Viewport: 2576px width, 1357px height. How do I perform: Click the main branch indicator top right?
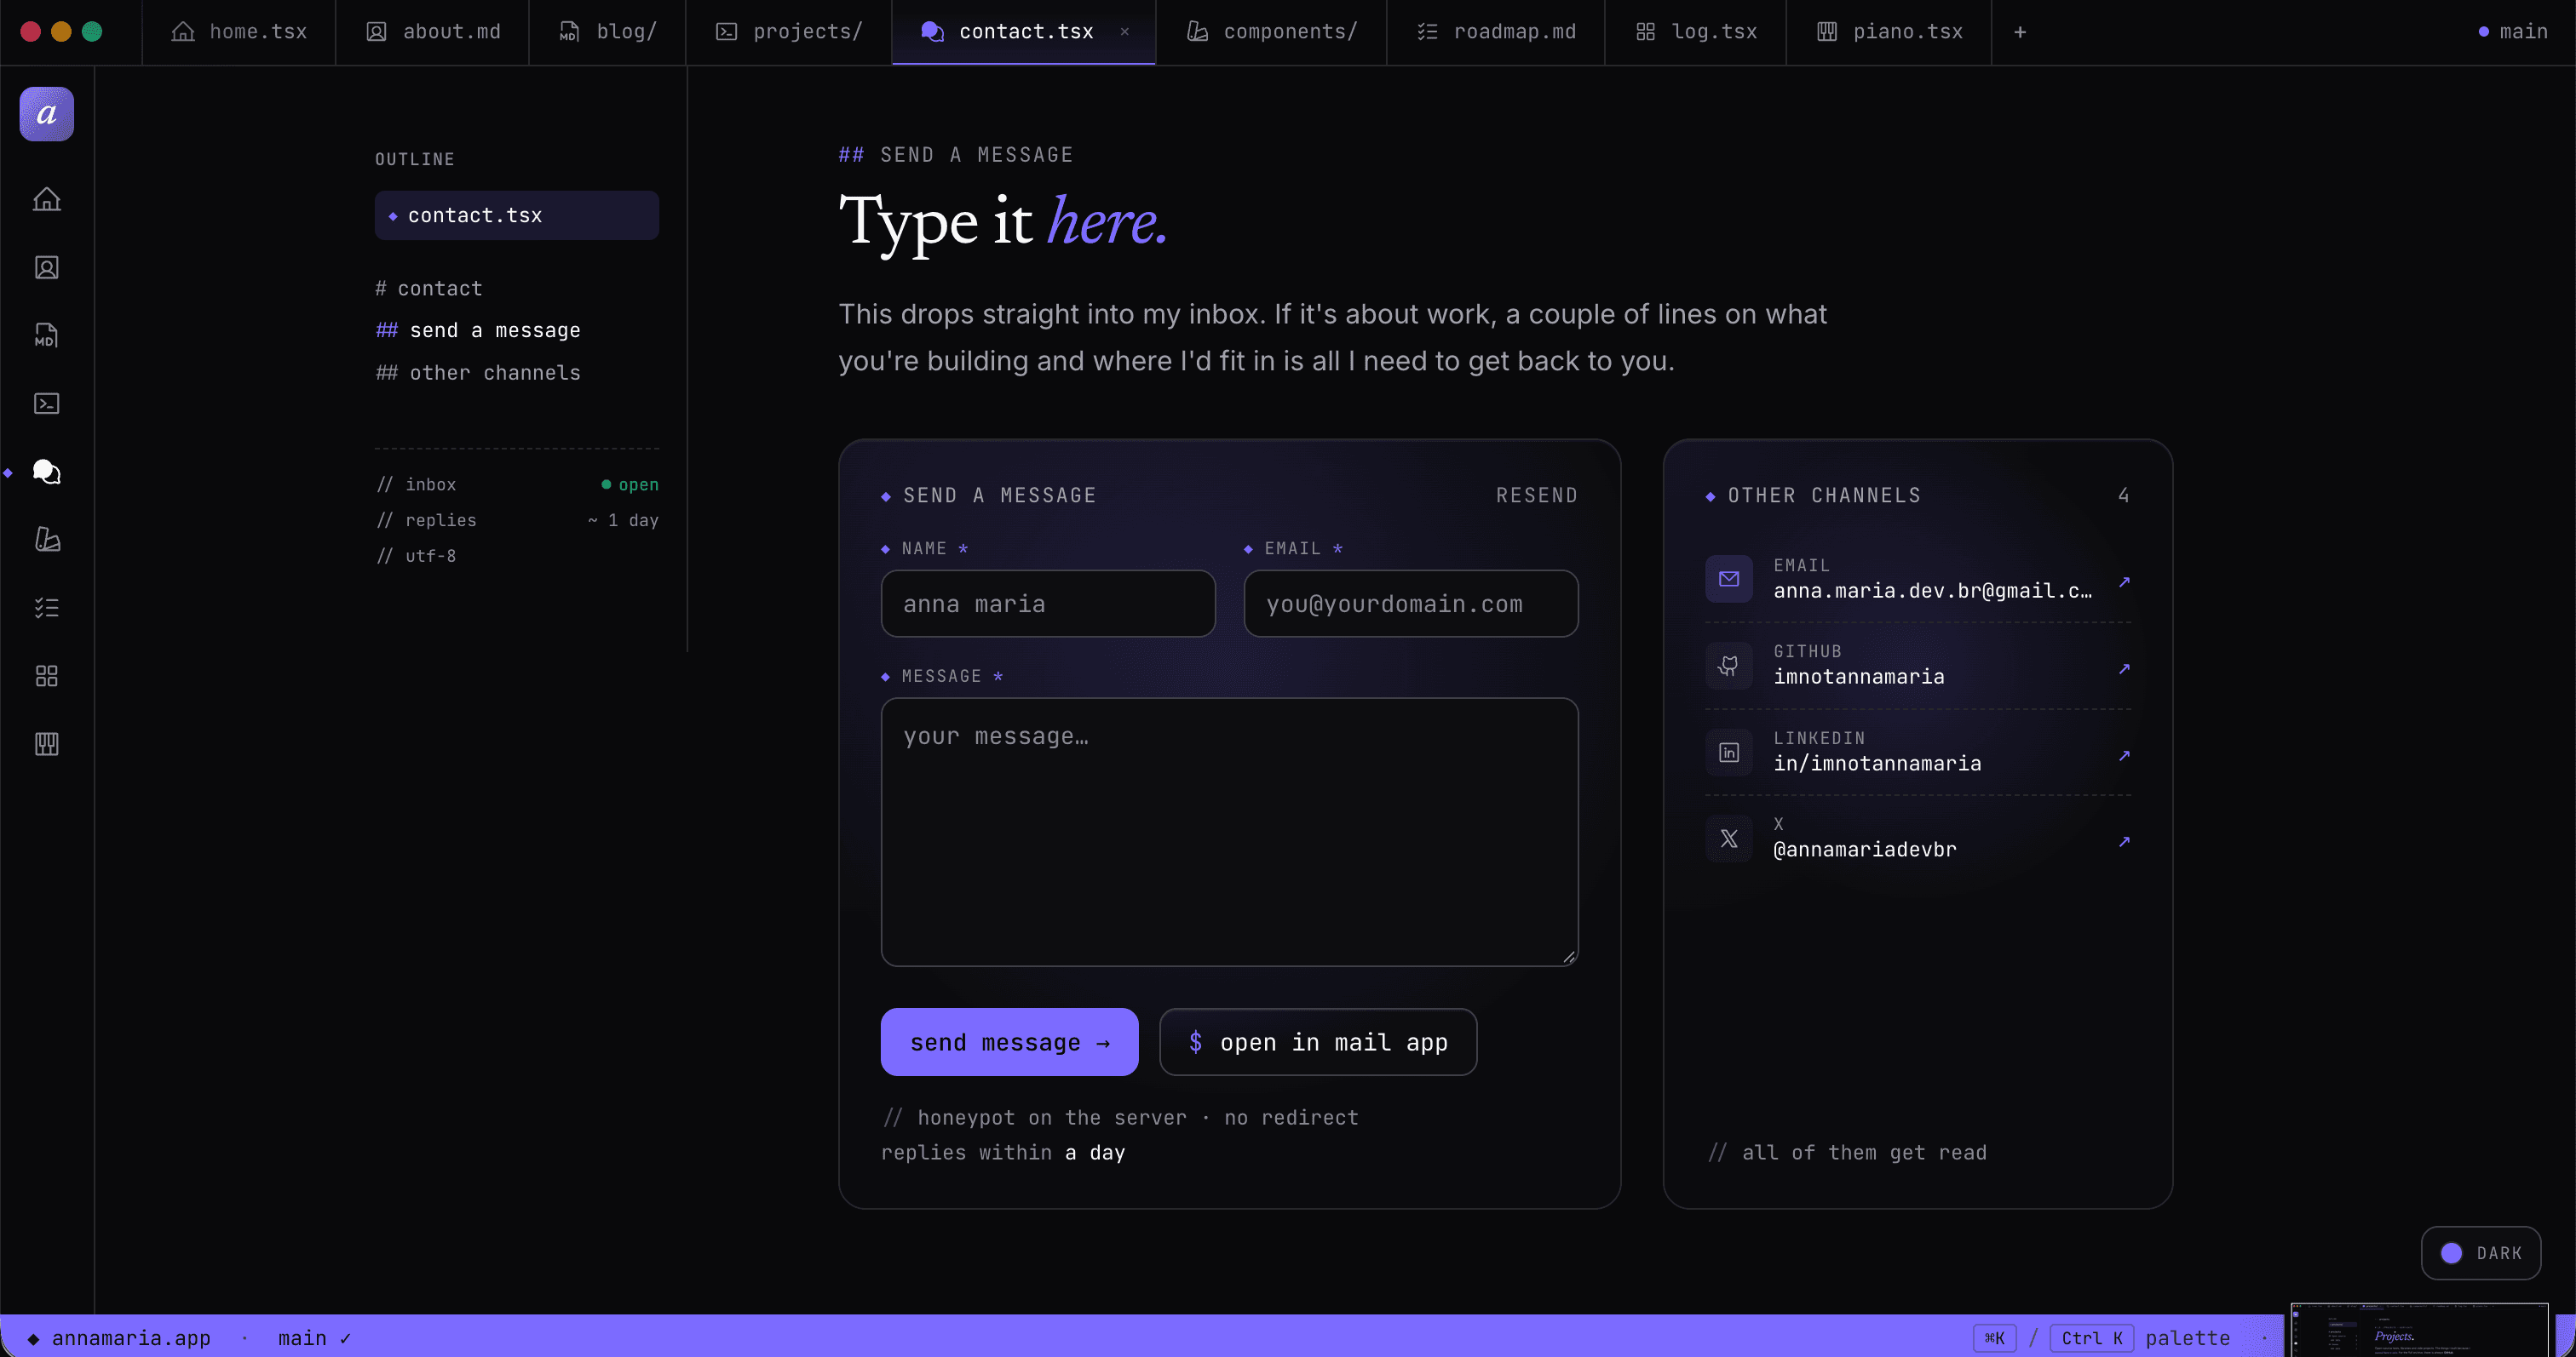(2512, 32)
